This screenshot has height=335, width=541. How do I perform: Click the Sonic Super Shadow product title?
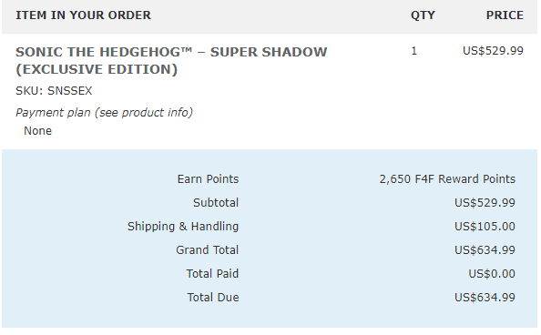171,61
